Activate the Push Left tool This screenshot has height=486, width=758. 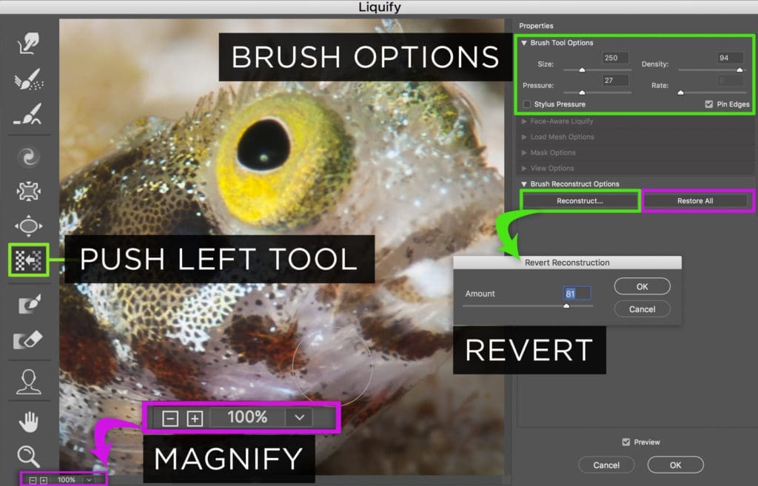click(x=29, y=260)
